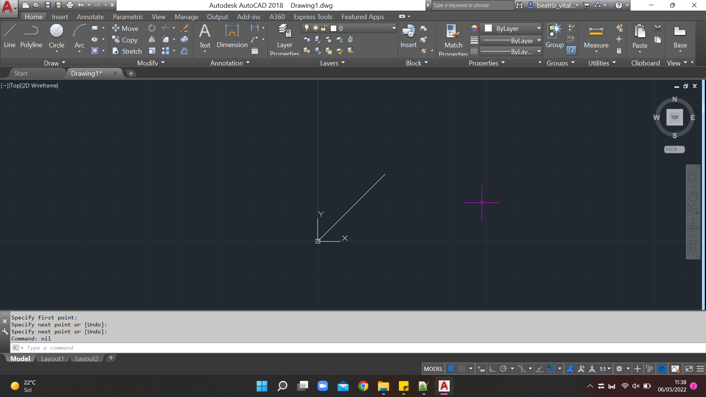Activate the Circle tool
706x397 pixels.
(57, 36)
